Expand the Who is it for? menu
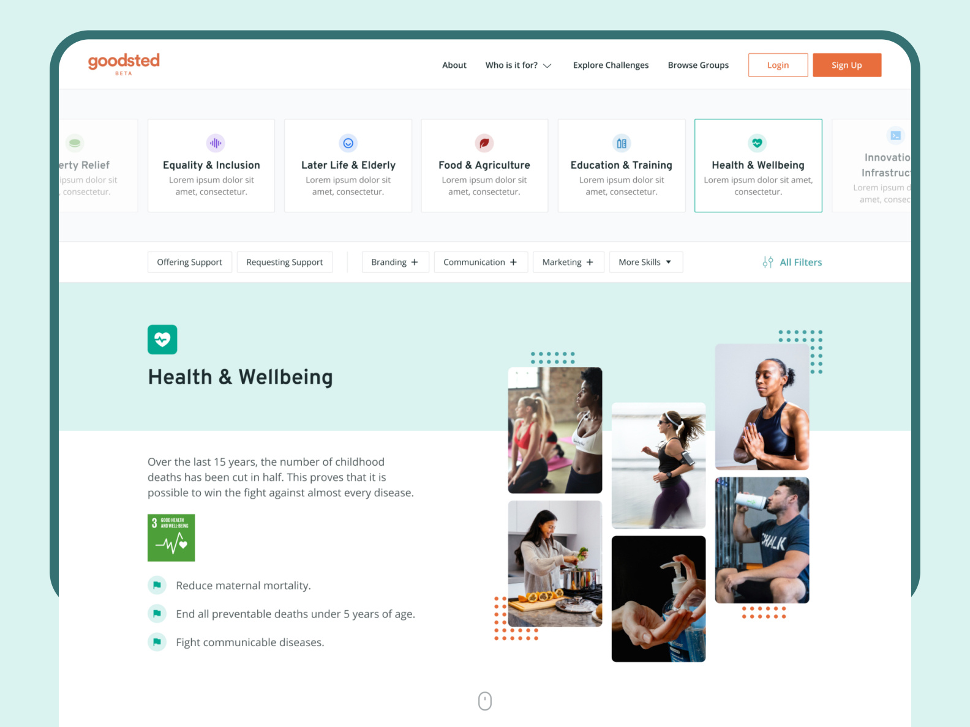This screenshot has height=727, width=970. point(519,65)
